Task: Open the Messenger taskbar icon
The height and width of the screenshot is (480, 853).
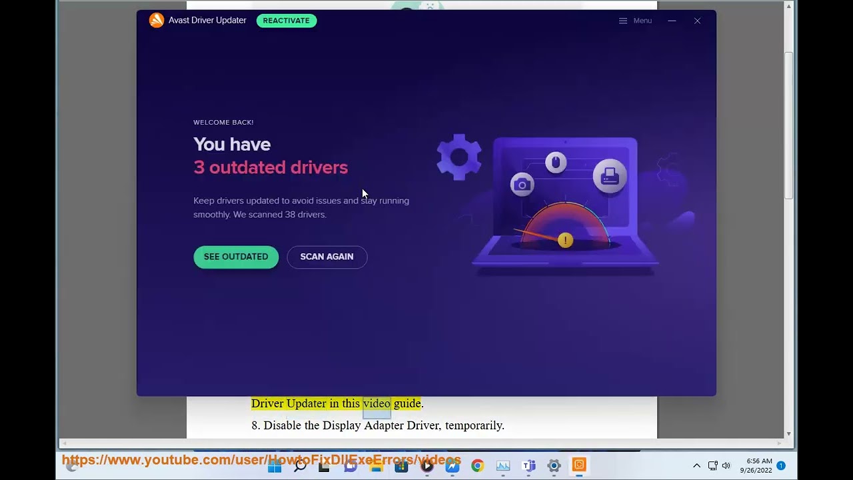Action: (452, 466)
